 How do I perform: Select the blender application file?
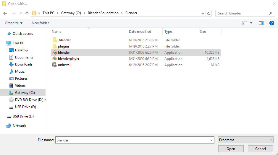coord(136,52)
